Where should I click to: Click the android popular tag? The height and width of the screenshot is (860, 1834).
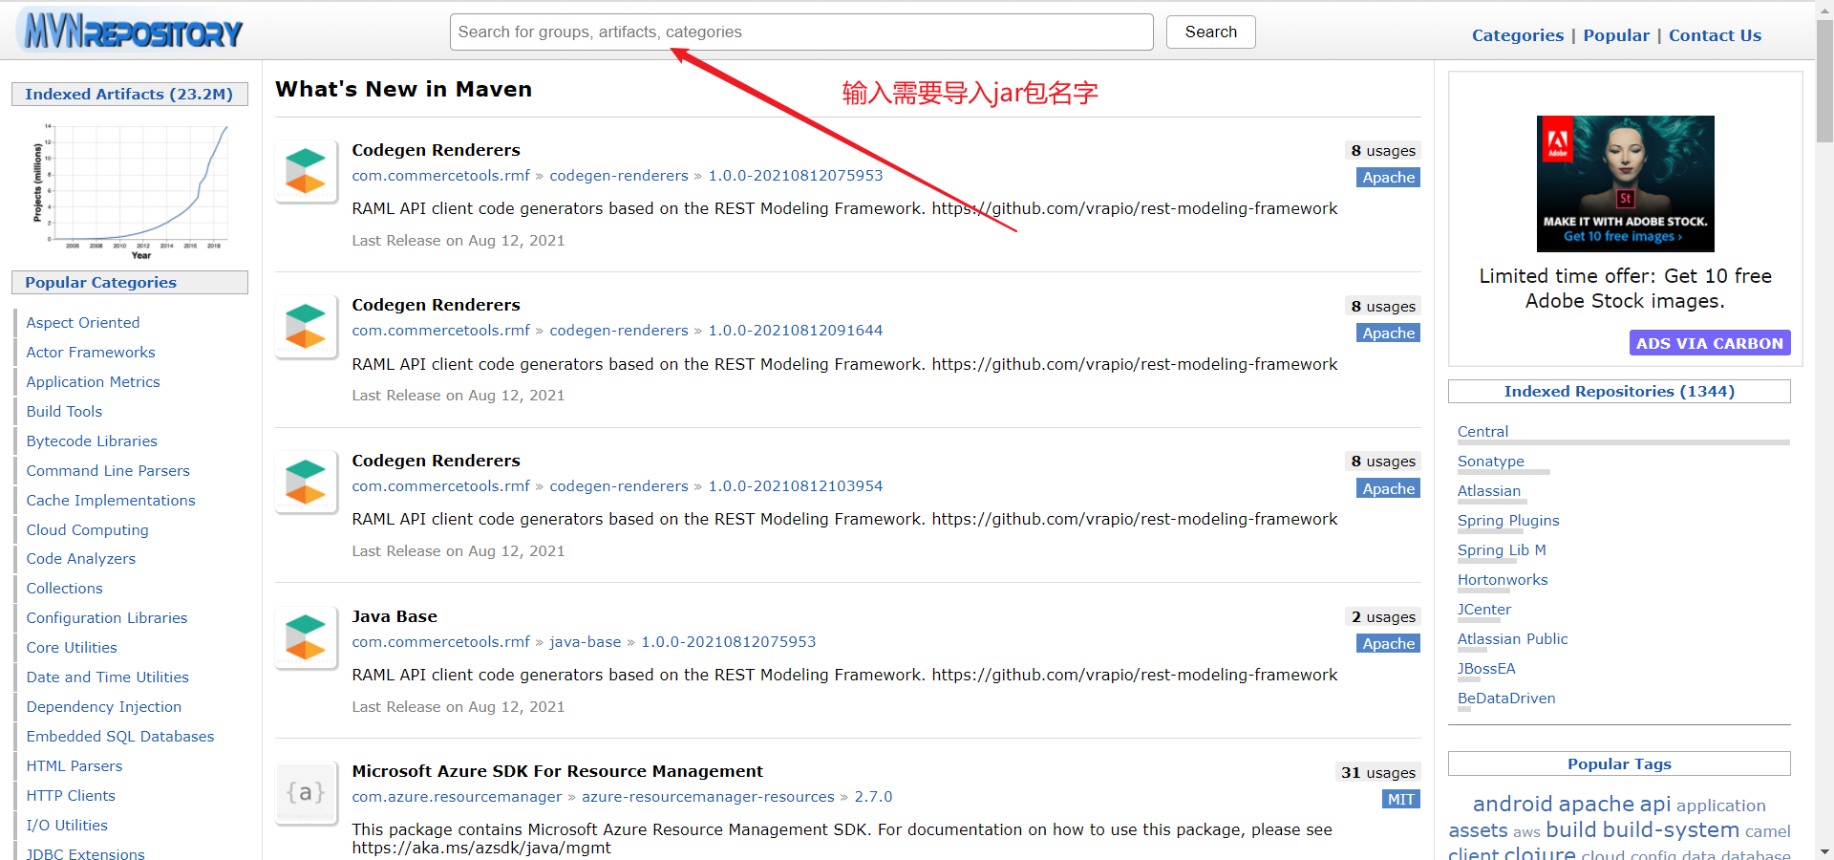click(1512, 804)
